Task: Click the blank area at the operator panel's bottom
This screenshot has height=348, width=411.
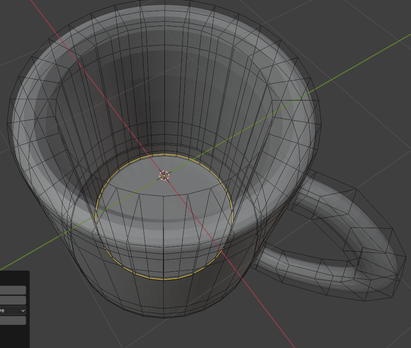Action: (x=14, y=337)
